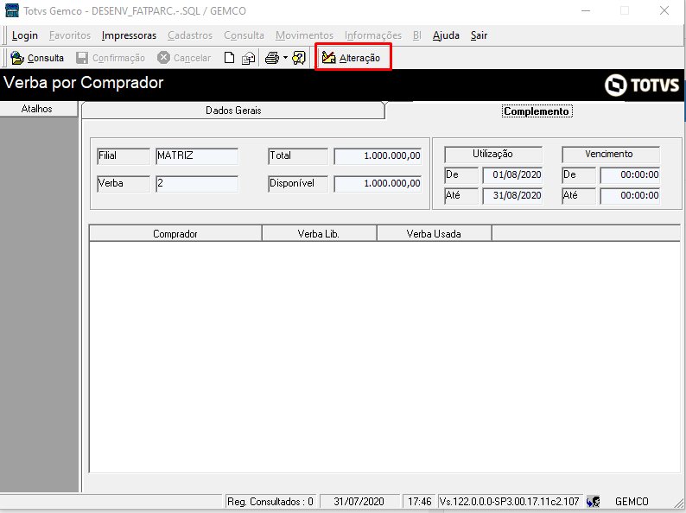This screenshot has height=513, width=686.
Task: Open the BI menu
Action: coord(417,35)
